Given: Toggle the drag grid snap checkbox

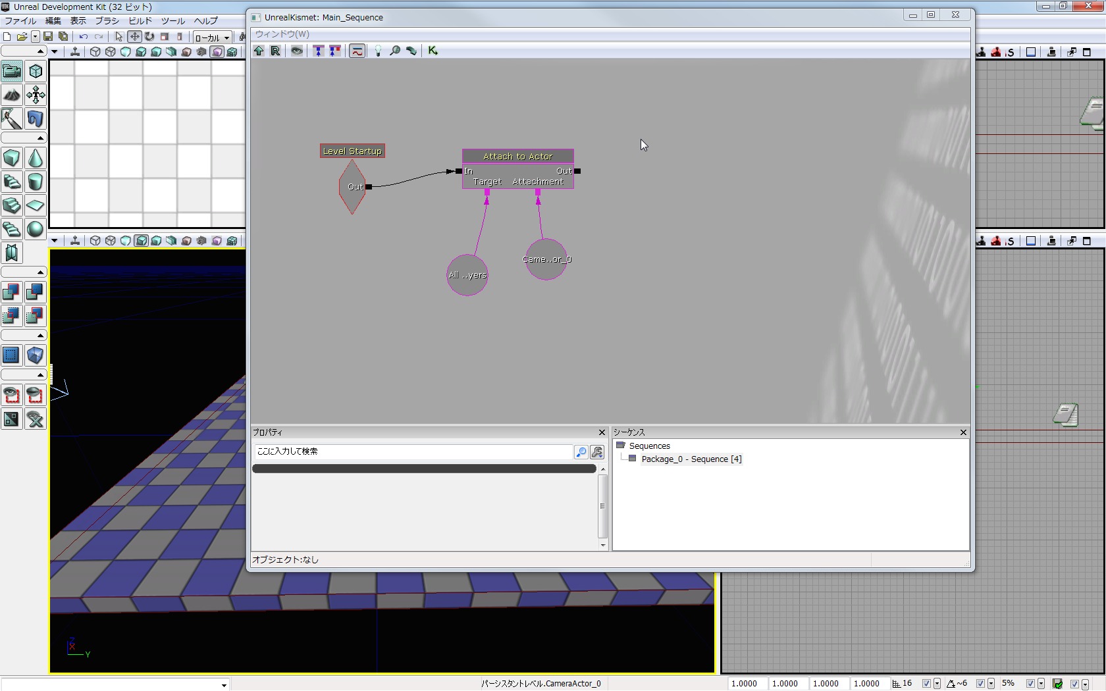Looking at the screenshot, I should click(x=926, y=684).
